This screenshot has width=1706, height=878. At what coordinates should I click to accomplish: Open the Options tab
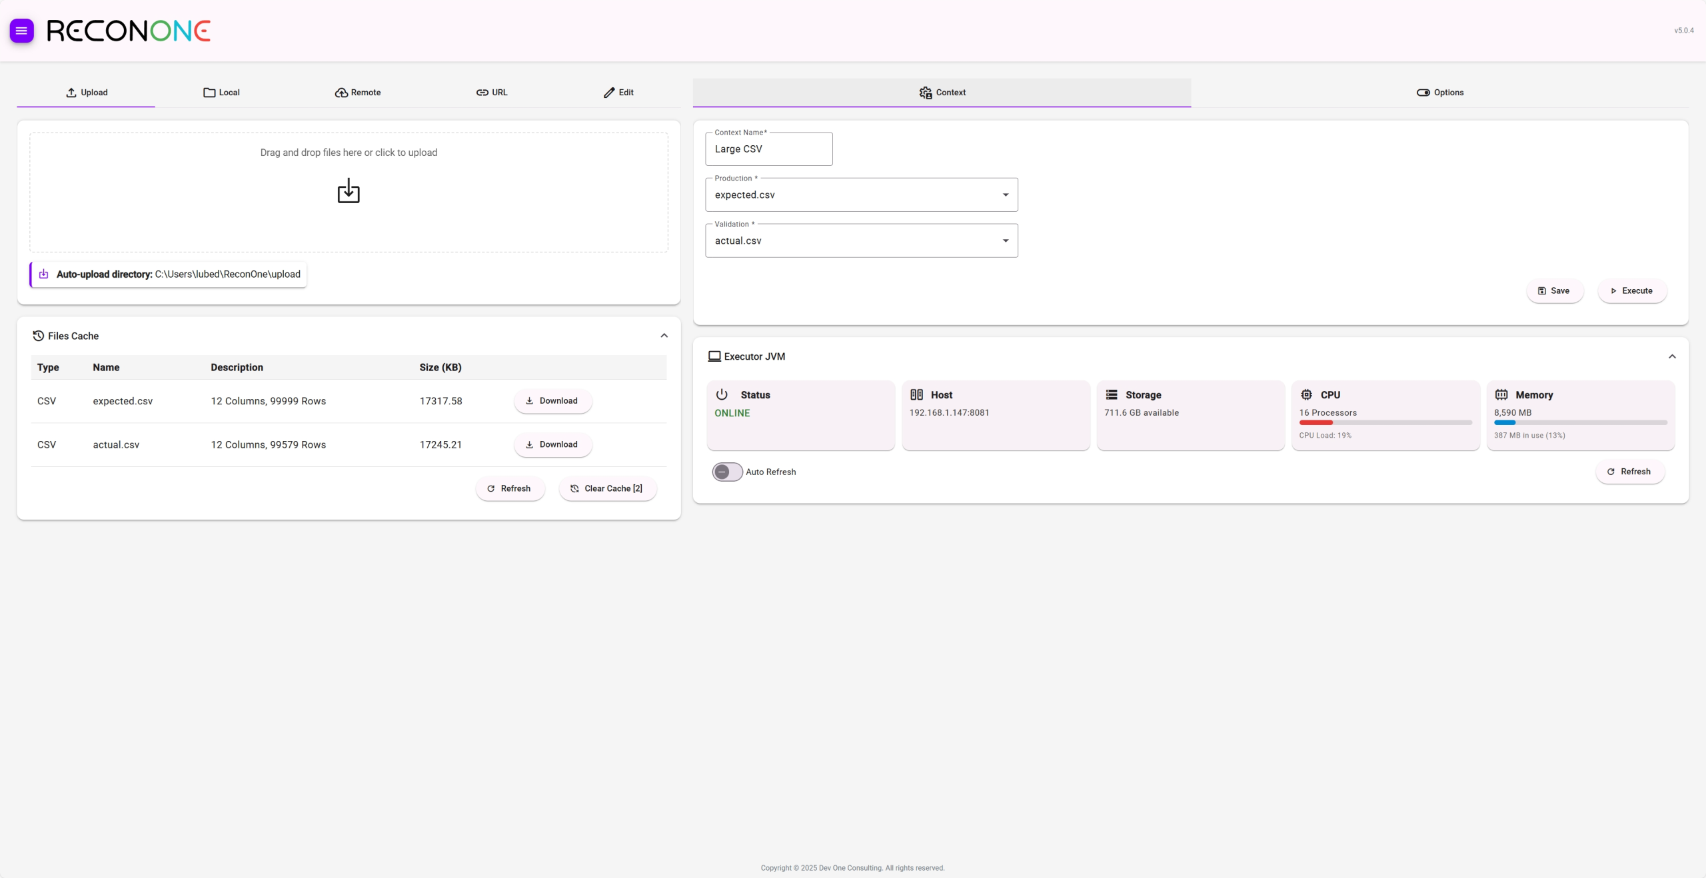1440,93
